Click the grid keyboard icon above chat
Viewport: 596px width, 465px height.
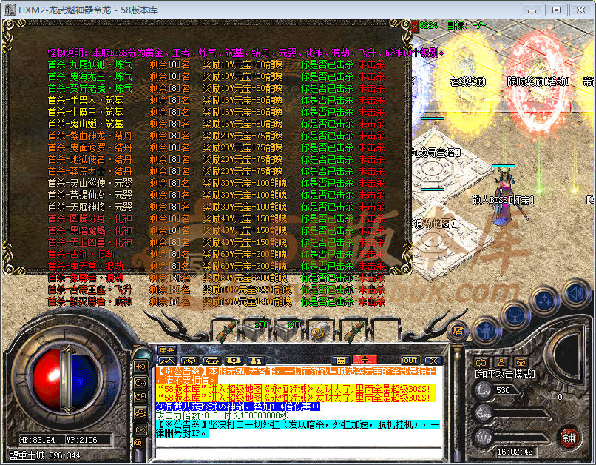(x=341, y=361)
